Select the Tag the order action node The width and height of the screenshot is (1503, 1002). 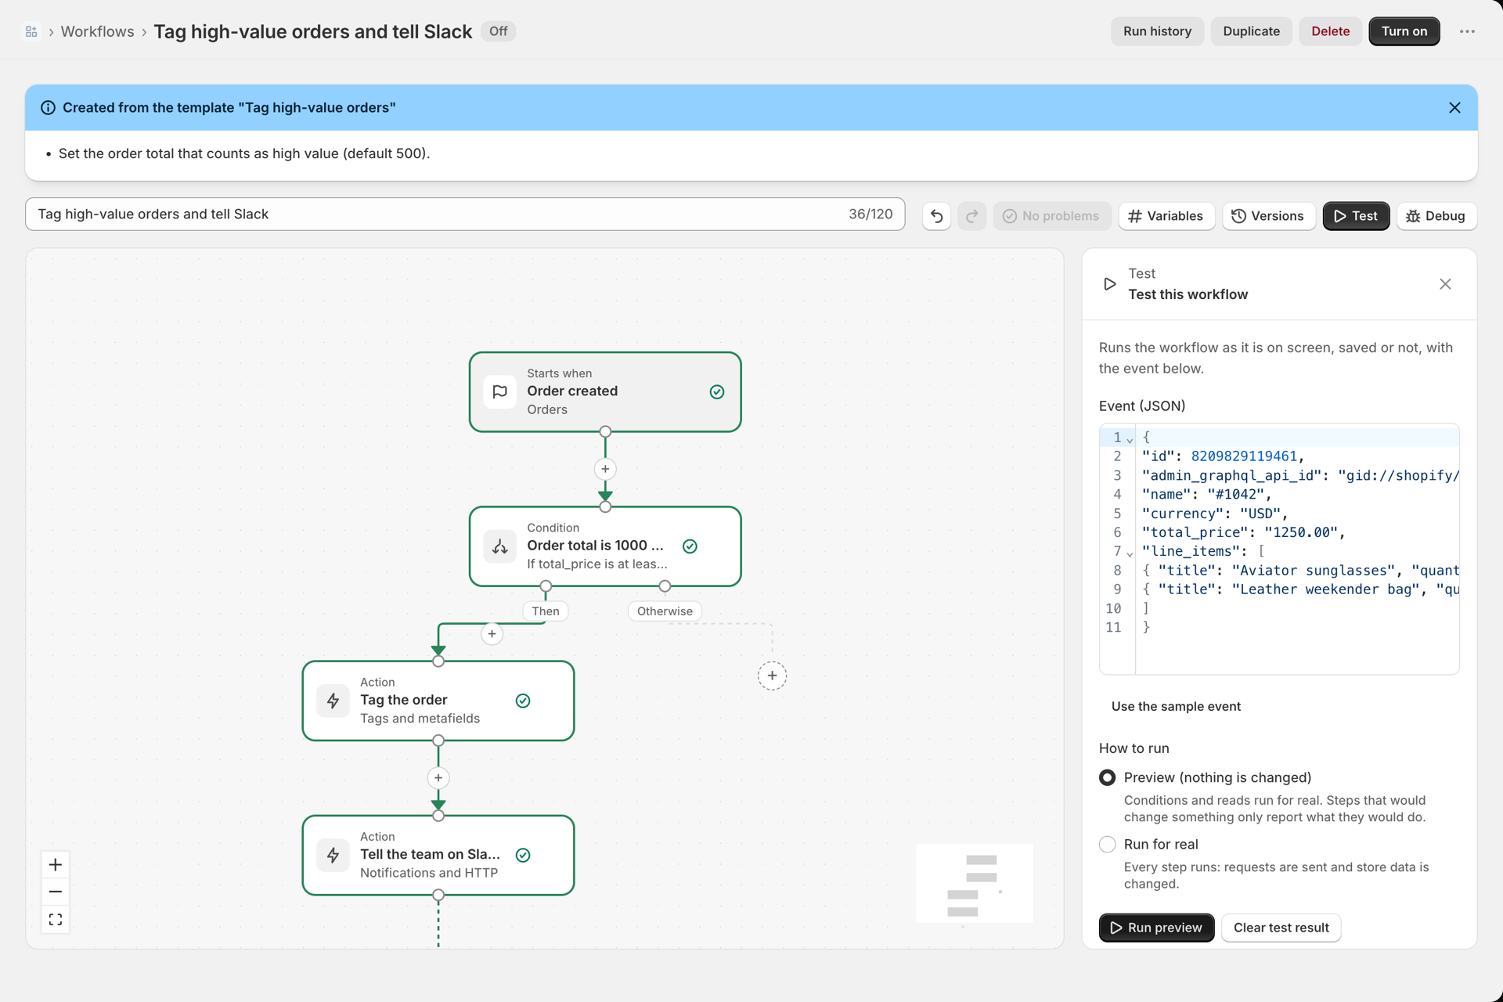(438, 700)
